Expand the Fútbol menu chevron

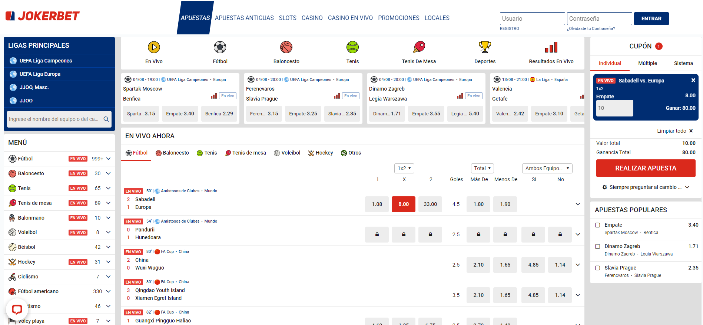109,159
